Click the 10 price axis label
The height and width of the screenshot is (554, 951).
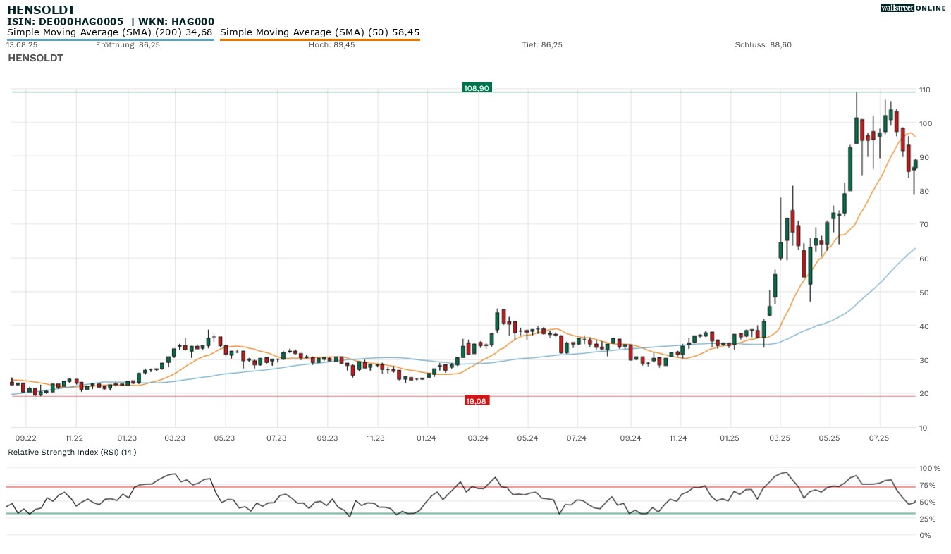point(924,428)
